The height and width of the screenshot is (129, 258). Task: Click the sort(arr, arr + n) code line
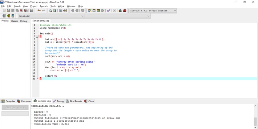[x=58, y=56]
